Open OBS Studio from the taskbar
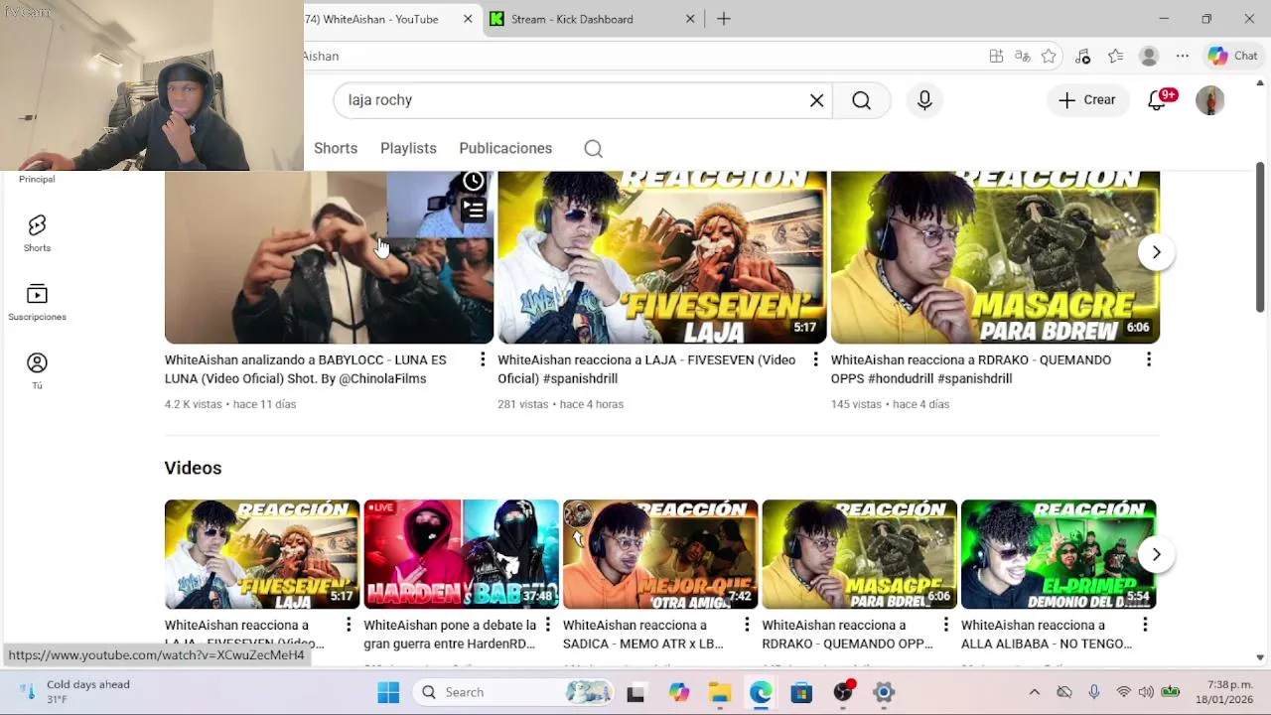The image size is (1271, 715). (843, 692)
